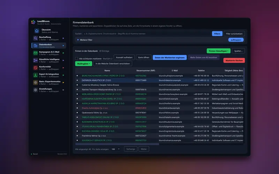
Task: Open the Künstliche Intelligenz icon
Action: 36,60
